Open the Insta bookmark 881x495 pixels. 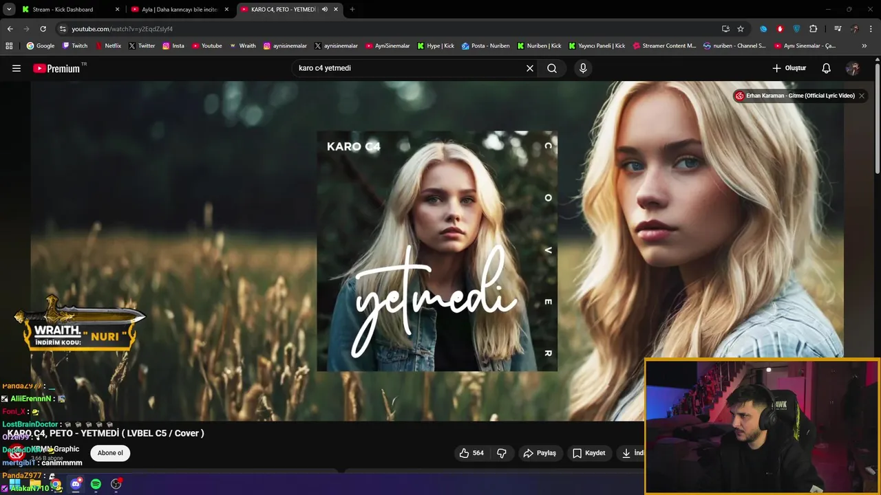(173, 46)
